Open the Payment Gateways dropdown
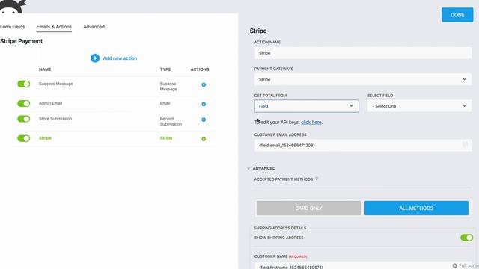The width and height of the screenshot is (479, 269). pyautogui.click(x=363, y=79)
